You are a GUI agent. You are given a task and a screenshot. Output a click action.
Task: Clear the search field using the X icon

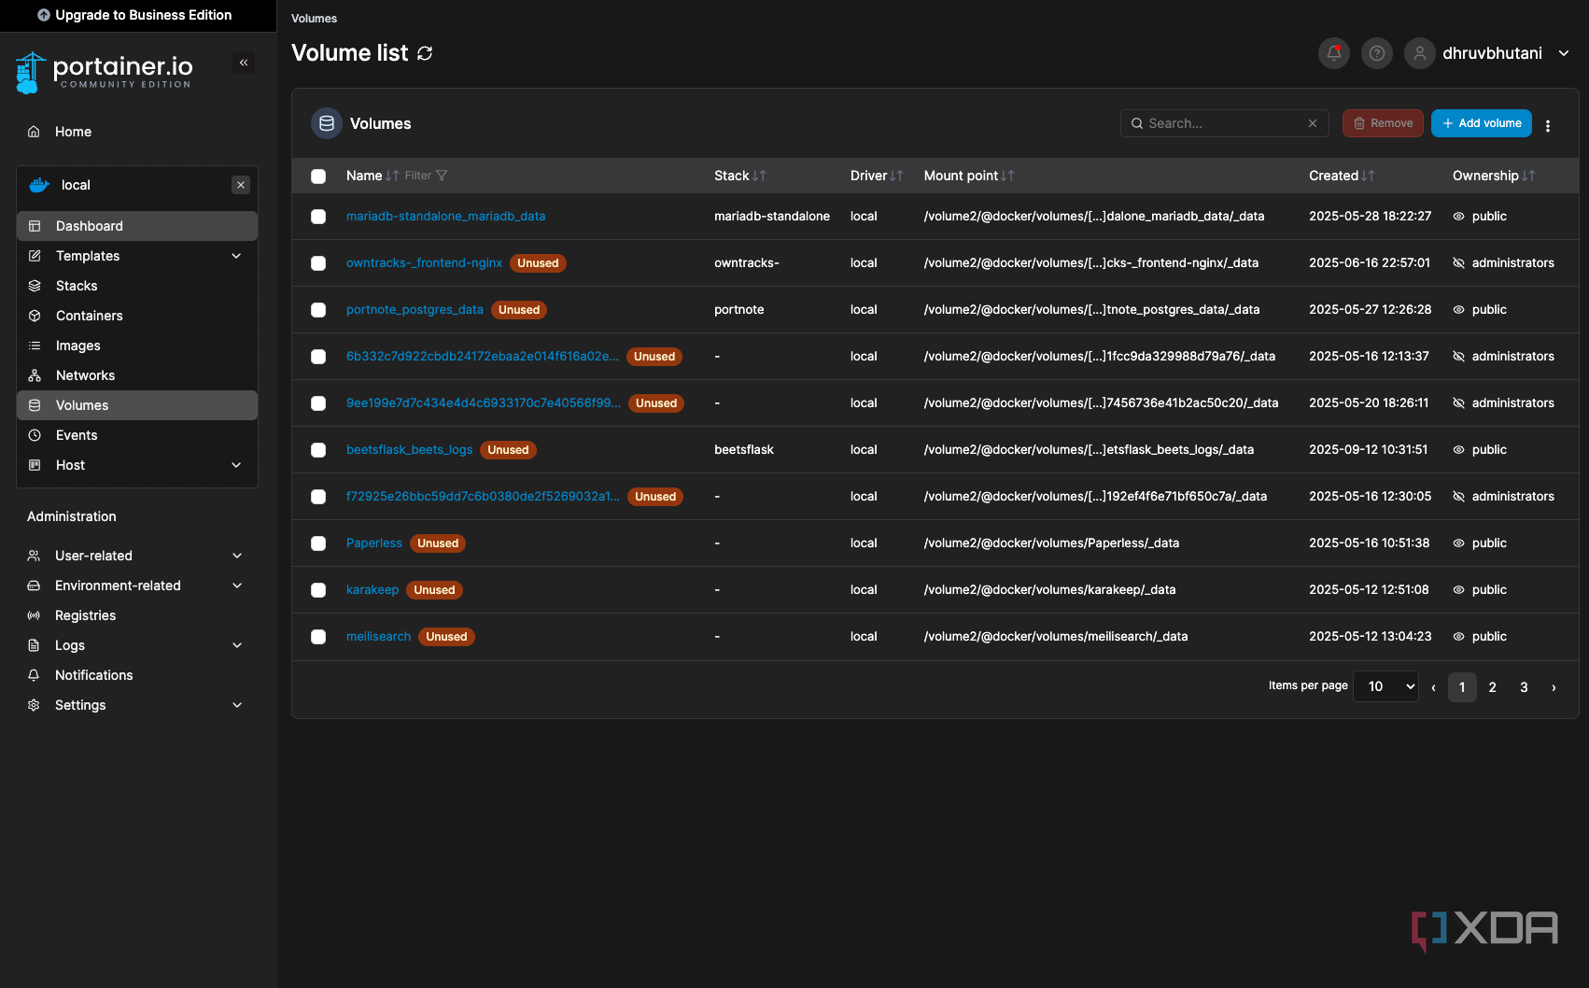[x=1312, y=123]
